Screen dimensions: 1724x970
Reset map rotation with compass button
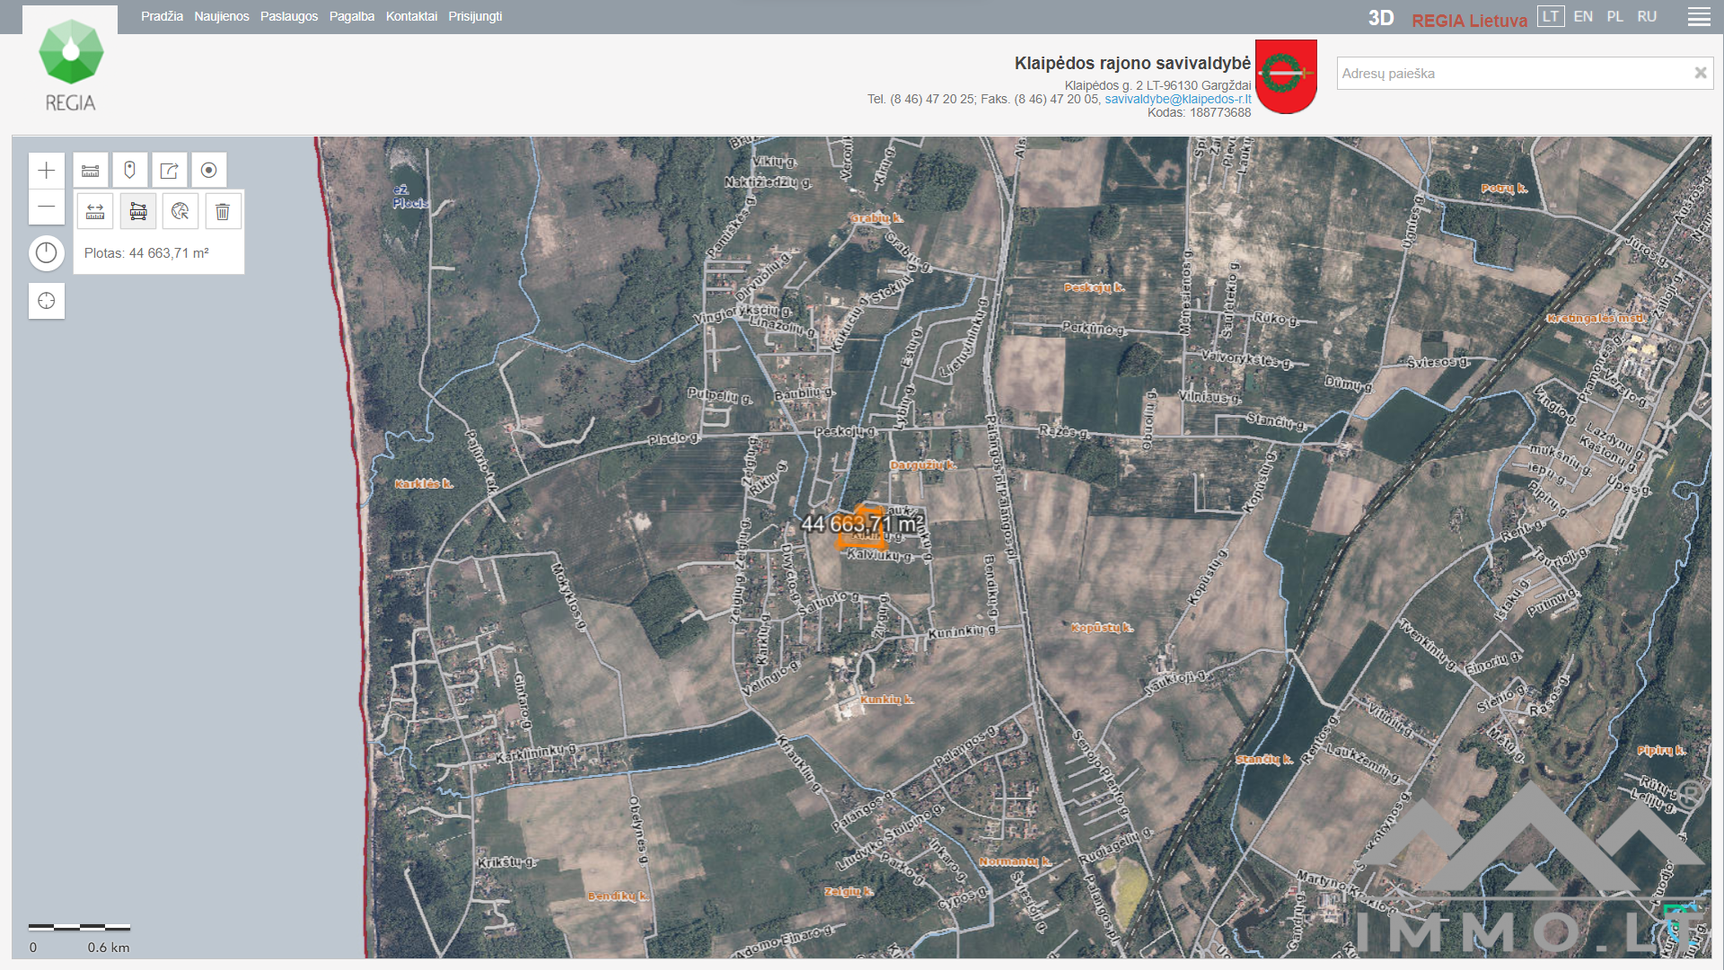(x=47, y=253)
